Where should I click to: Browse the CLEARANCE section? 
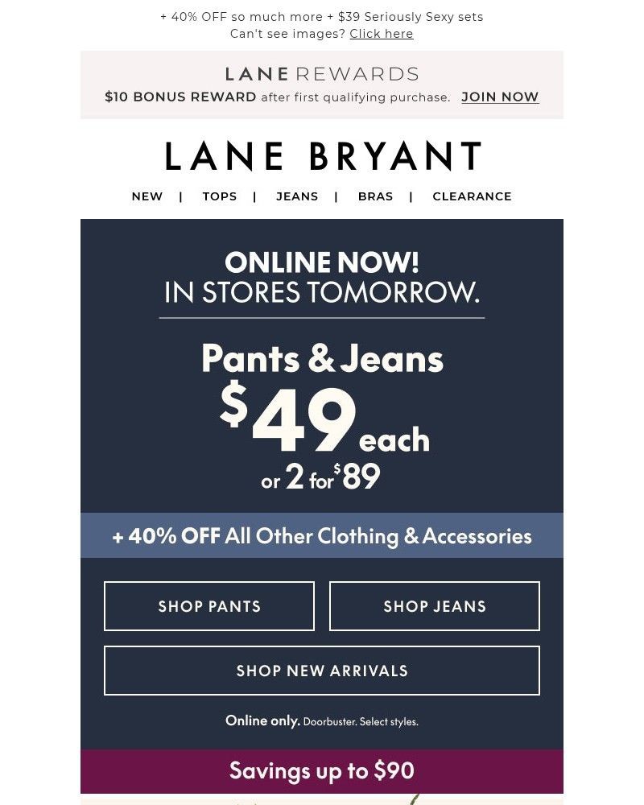pos(472,196)
